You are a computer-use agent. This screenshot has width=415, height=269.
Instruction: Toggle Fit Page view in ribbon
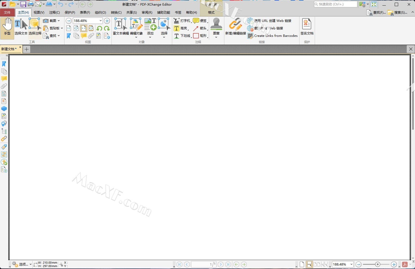(x=76, y=28)
